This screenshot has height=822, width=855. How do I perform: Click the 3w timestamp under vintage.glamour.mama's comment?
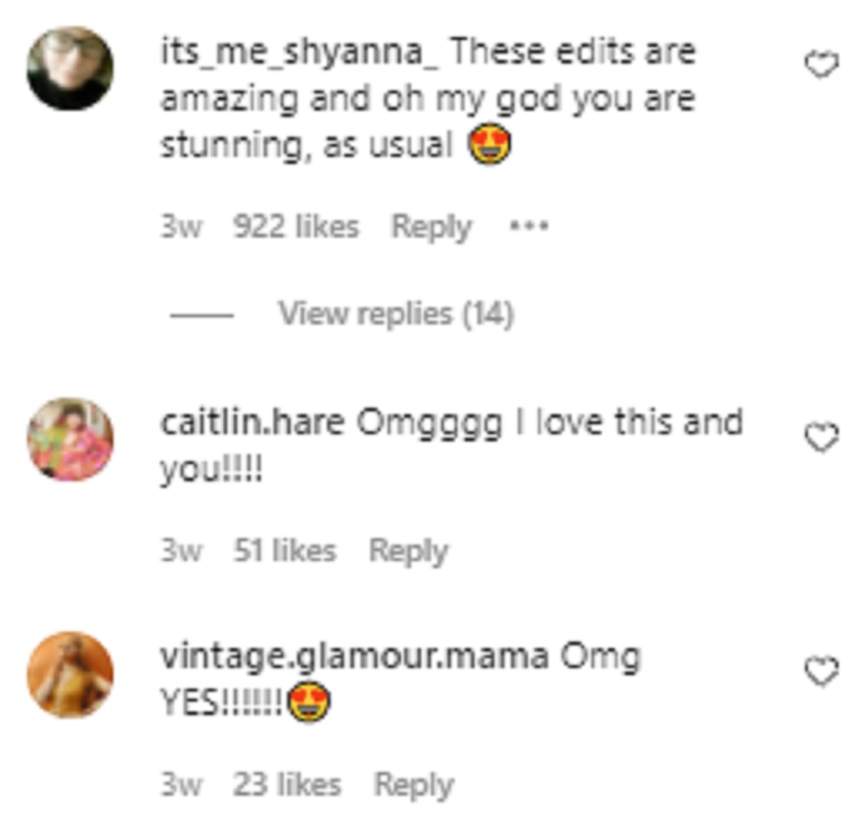point(181,785)
